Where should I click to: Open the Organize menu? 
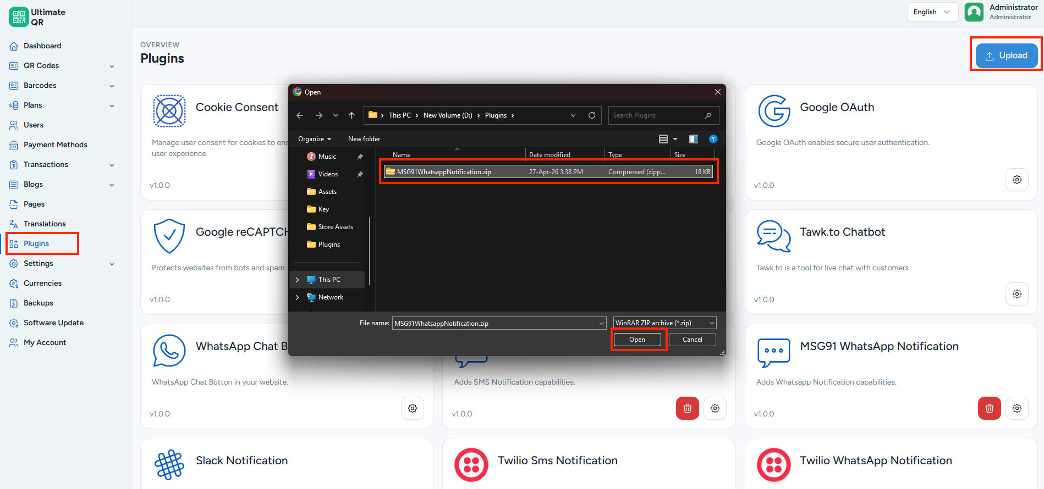point(315,139)
